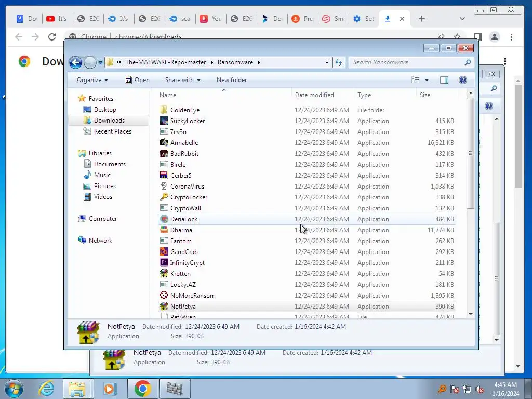The image size is (532, 399).
Task: Select the Krotten application icon
Action: pos(164,273)
